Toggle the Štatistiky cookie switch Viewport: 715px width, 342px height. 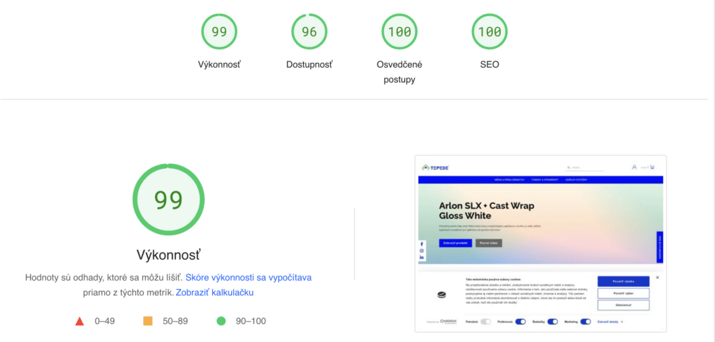pyautogui.click(x=552, y=322)
